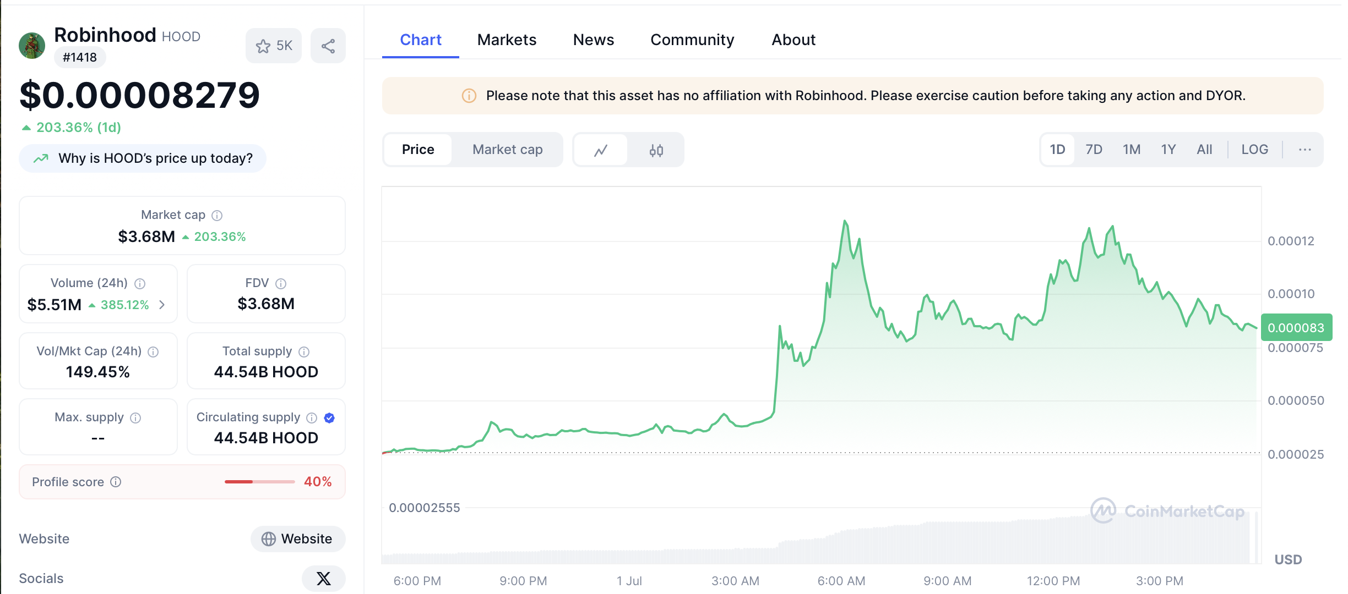
Task: Open 'Why is HOOD's price up today?'
Action: [143, 158]
